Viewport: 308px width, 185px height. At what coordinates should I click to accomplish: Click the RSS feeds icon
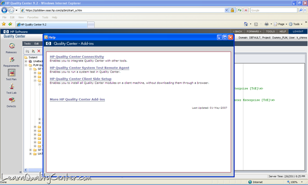tap(256, 24)
